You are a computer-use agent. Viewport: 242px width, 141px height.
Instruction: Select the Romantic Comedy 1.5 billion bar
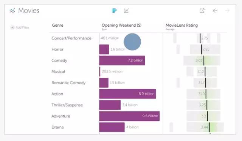pyautogui.click(x=104, y=83)
